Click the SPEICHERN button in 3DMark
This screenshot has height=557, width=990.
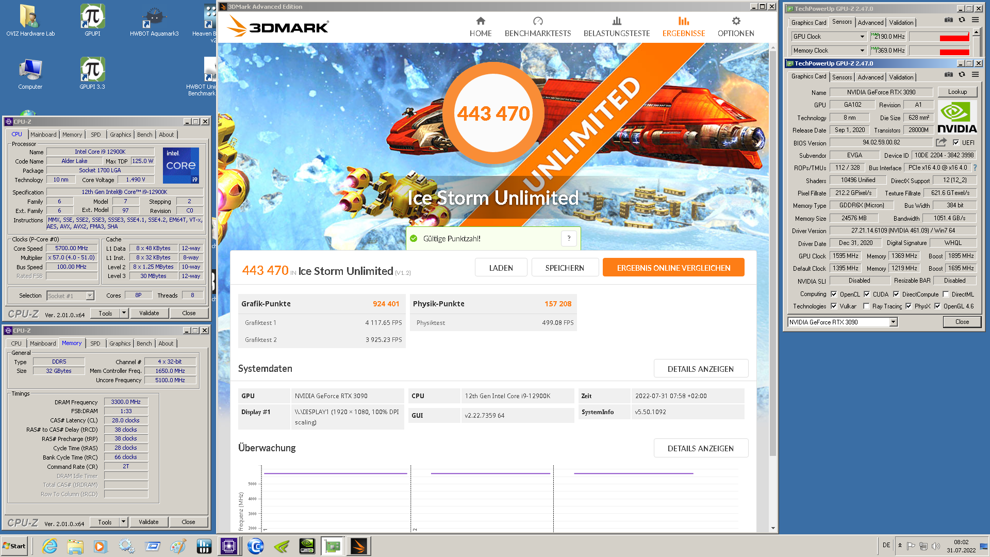565,268
